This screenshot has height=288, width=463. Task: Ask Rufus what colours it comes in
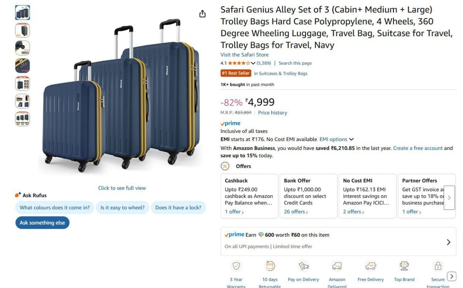[54, 207]
